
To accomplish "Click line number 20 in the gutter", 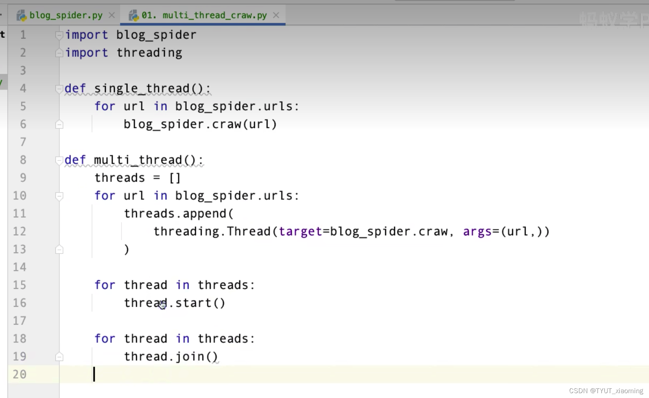I will (19, 374).
